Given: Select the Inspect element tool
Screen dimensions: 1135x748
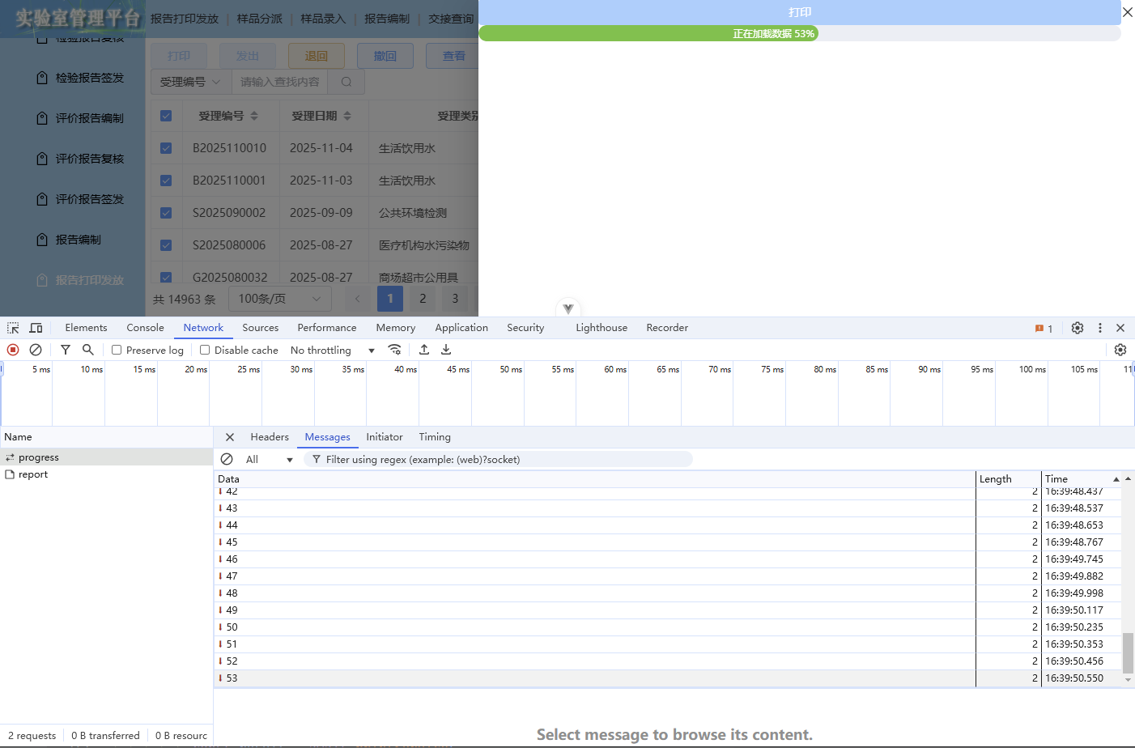Looking at the screenshot, I should pyautogui.click(x=12, y=327).
